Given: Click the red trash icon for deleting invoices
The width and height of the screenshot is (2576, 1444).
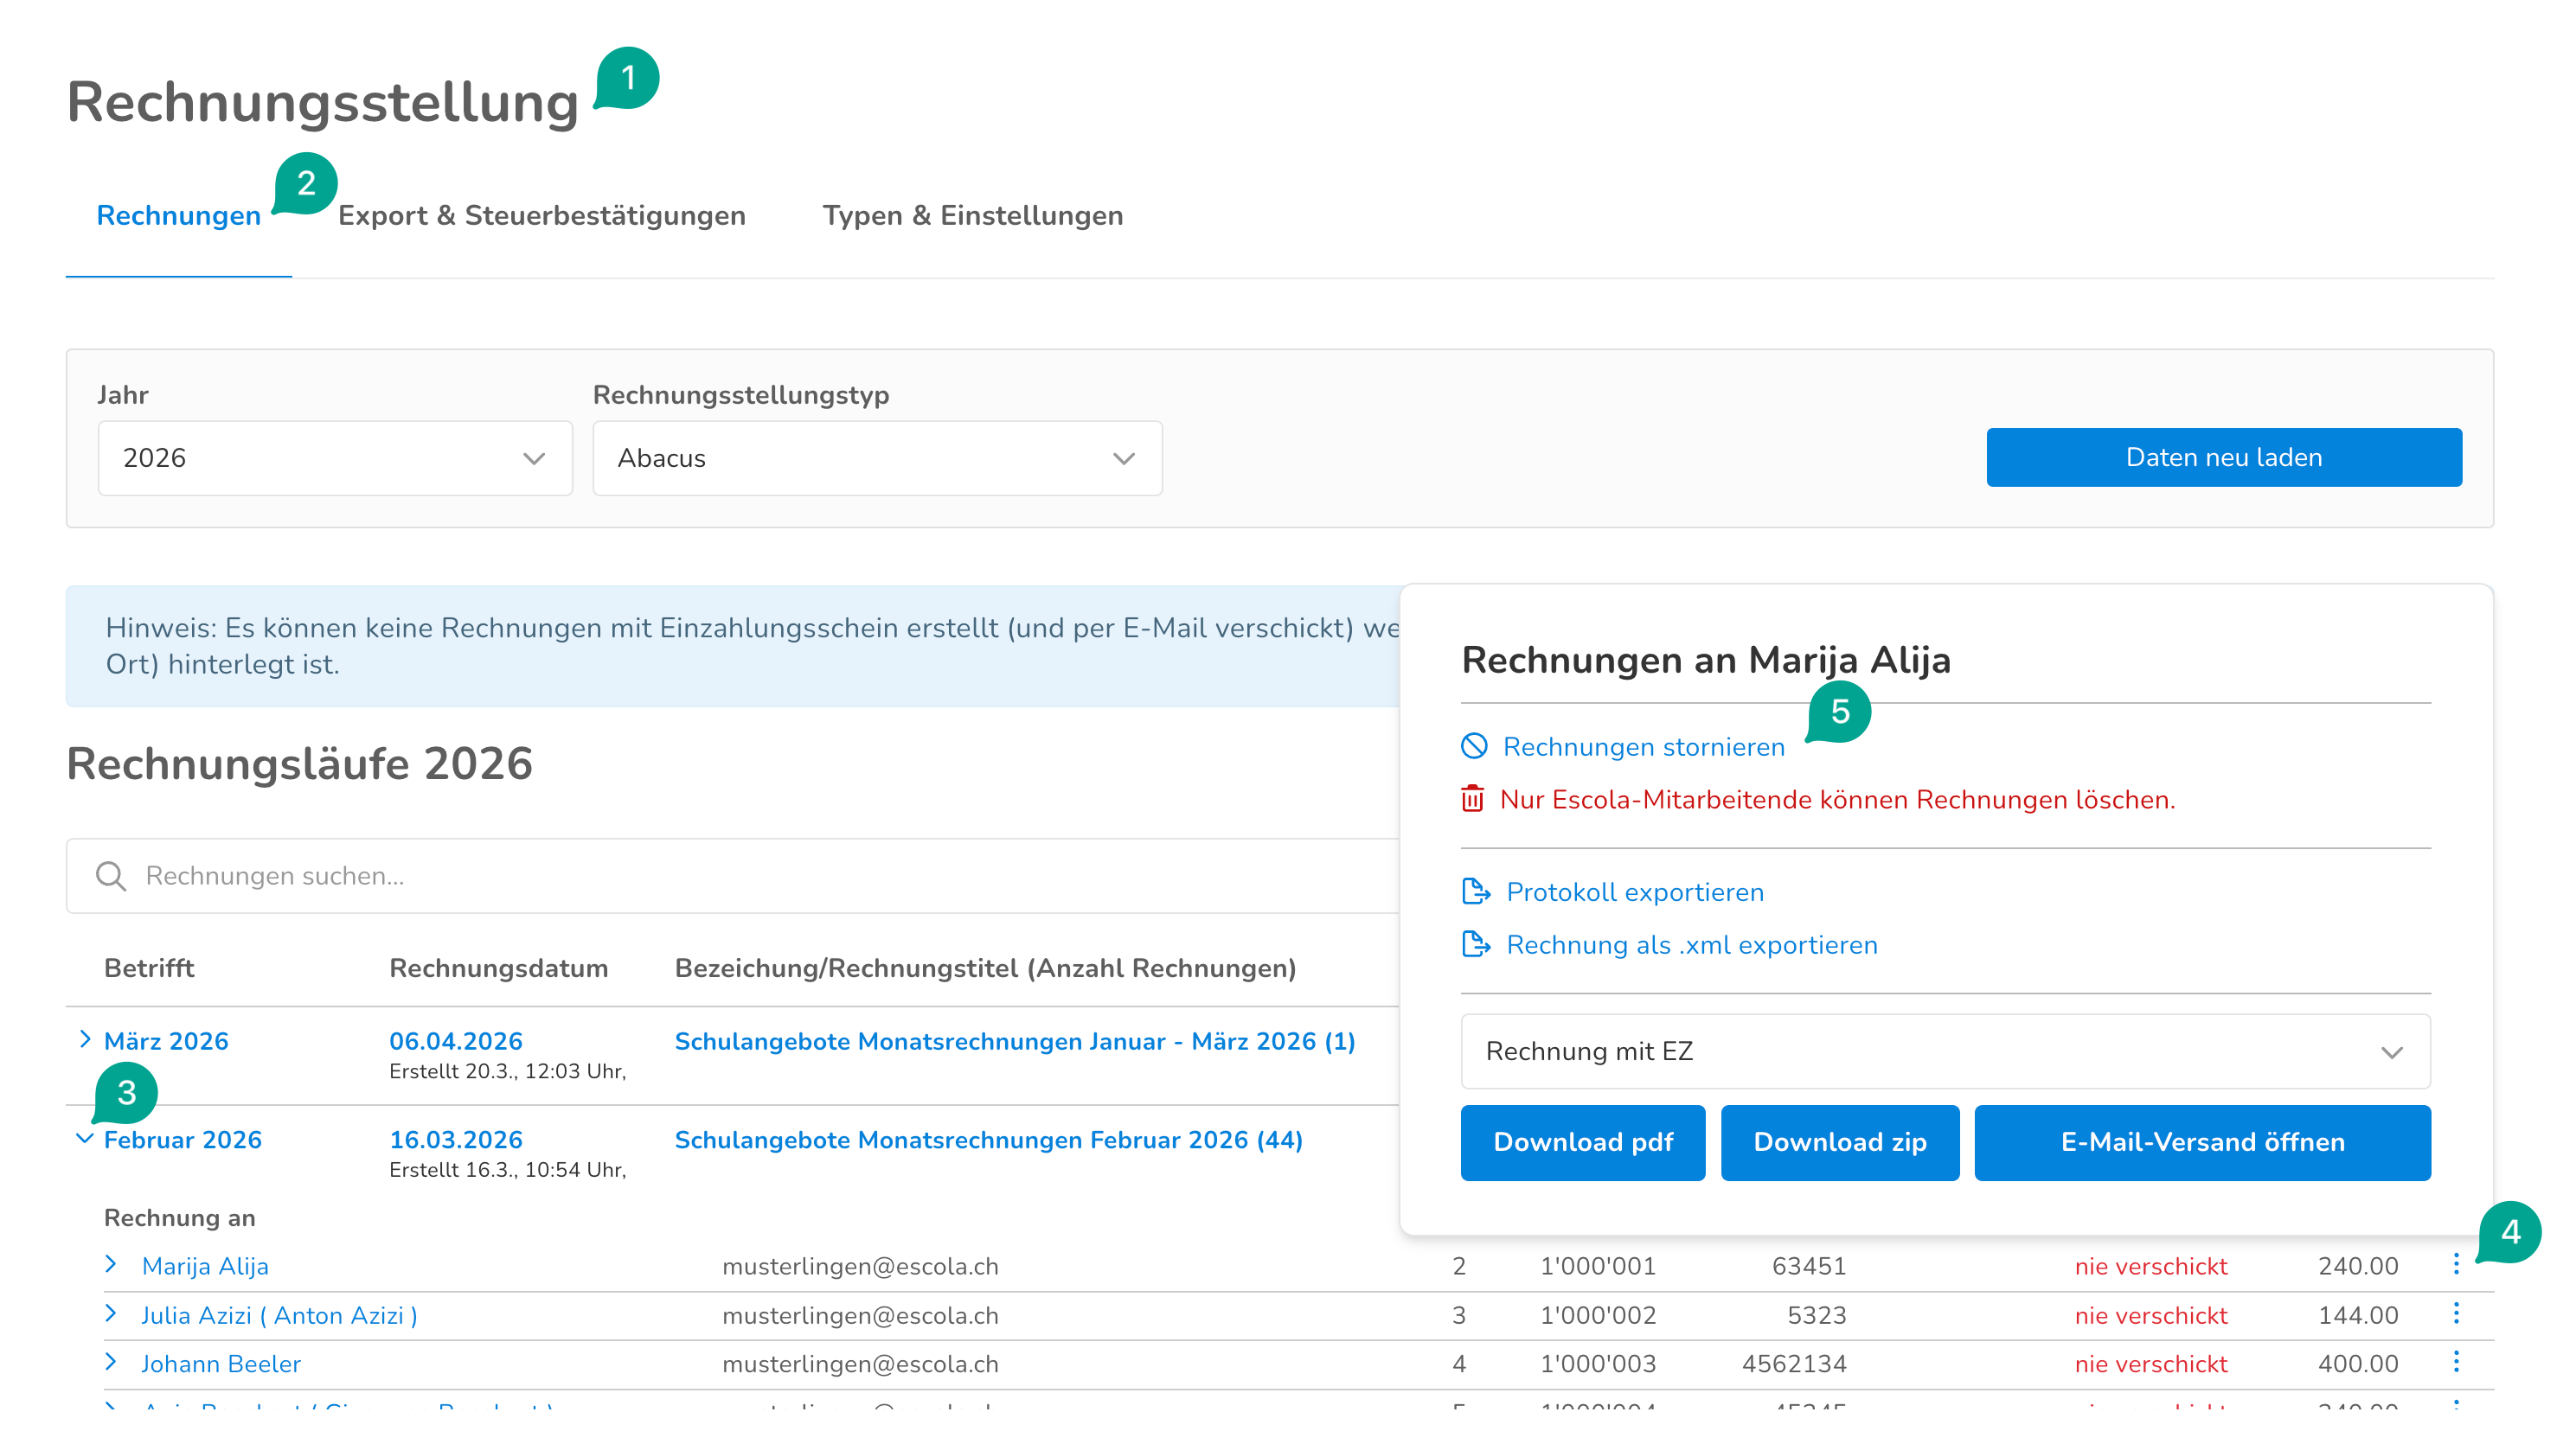Looking at the screenshot, I should [x=1472, y=800].
